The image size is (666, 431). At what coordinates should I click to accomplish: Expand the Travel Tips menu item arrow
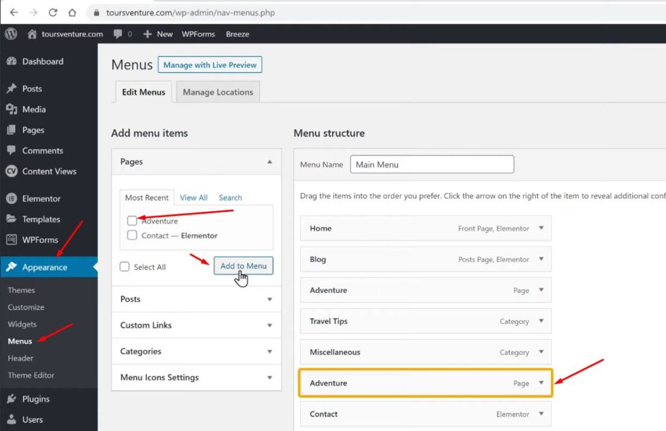click(x=541, y=321)
